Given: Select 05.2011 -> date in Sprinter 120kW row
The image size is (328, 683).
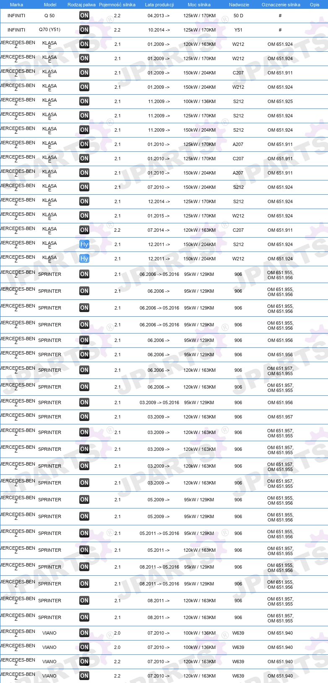Looking at the screenshot, I should coord(159,550).
